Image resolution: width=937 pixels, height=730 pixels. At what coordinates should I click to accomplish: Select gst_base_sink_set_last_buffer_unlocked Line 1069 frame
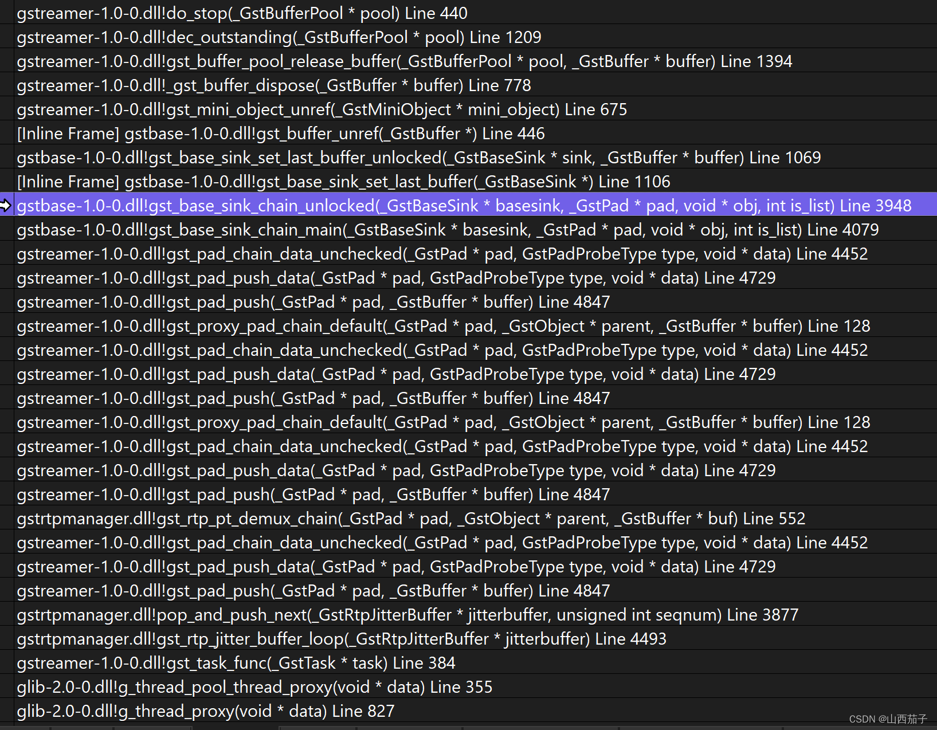point(476,157)
